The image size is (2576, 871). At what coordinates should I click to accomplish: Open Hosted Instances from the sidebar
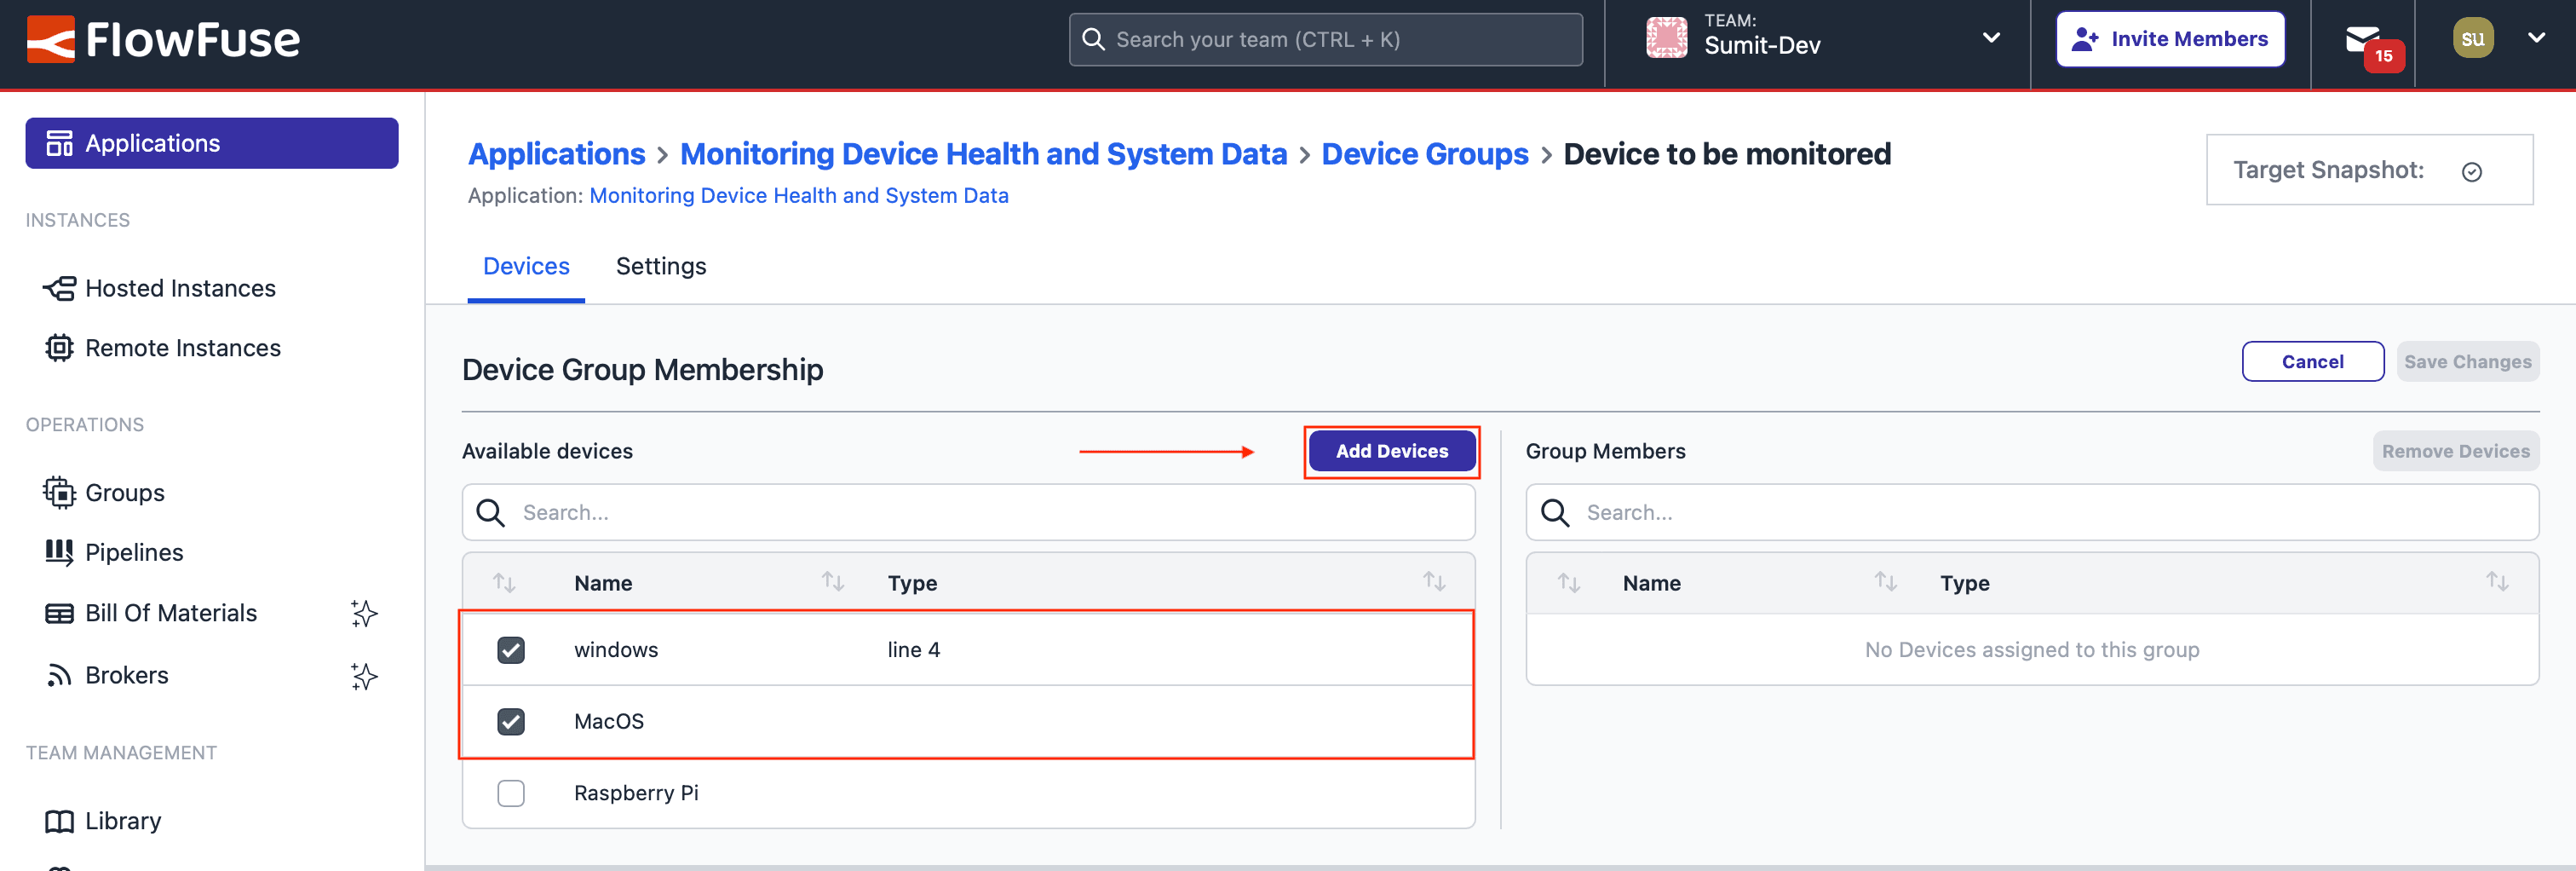(180, 288)
